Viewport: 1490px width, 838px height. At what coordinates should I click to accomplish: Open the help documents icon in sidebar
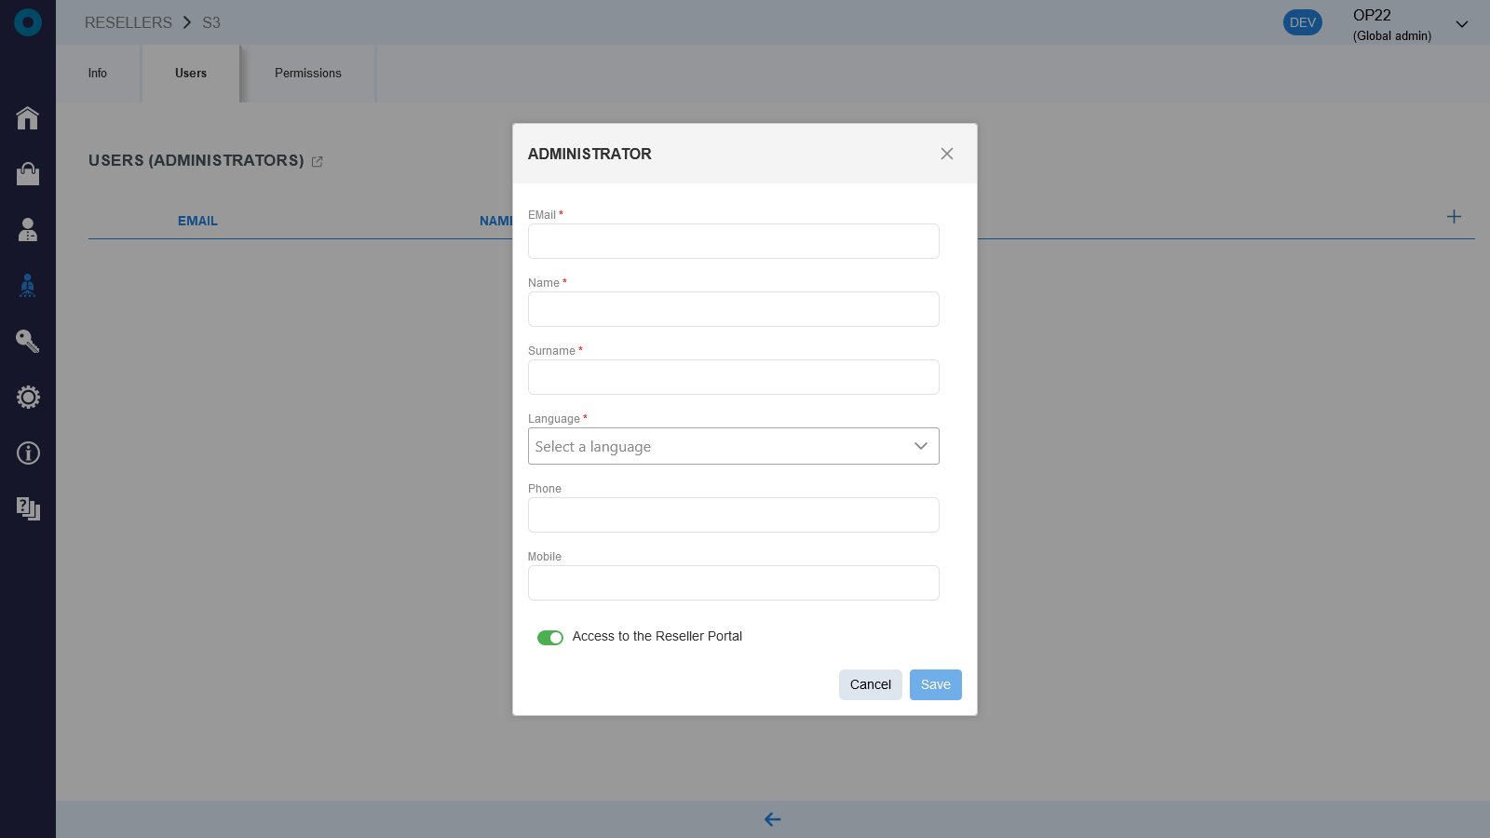(x=28, y=508)
